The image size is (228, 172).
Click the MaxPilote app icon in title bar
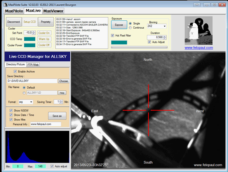[6, 5]
